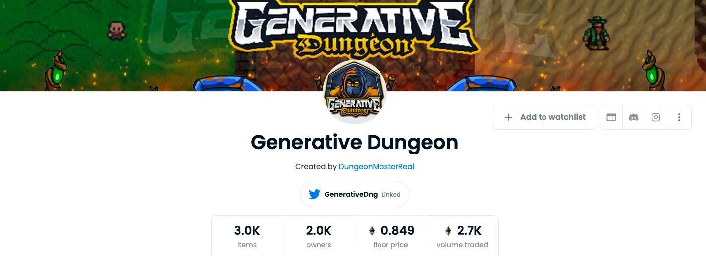The width and height of the screenshot is (706, 256).
Task: Click the Ethereum icon beside volume traded
Action: [448, 231]
